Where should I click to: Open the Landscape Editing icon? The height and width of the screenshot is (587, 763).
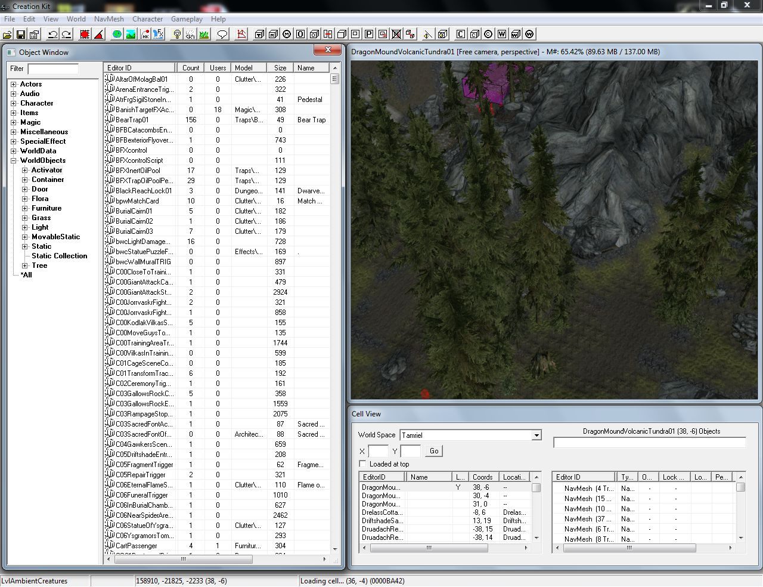pyautogui.click(x=131, y=35)
